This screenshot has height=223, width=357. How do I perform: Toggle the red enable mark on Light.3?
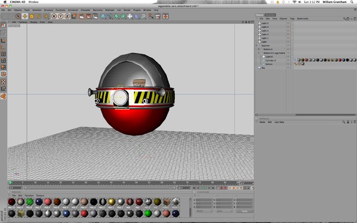click(x=291, y=30)
